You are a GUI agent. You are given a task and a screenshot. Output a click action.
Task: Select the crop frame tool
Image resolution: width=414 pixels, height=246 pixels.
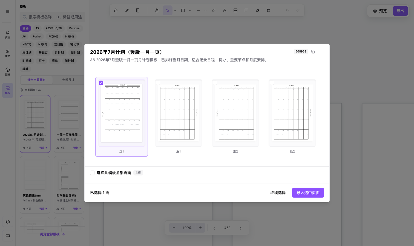(268, 10)
